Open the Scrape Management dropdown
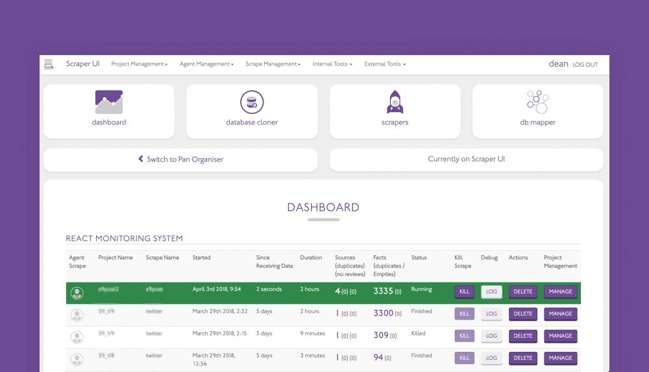Screen dimensions: 649x372 point(273,64)
